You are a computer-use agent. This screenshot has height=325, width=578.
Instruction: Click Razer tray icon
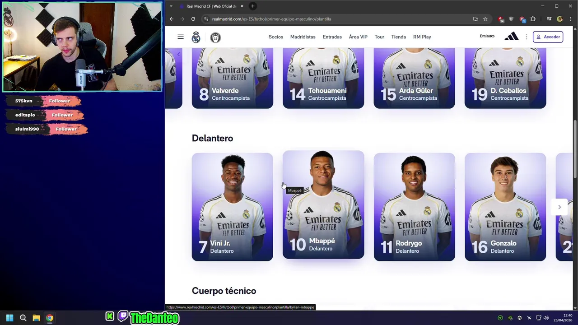(x=500, y=318)
